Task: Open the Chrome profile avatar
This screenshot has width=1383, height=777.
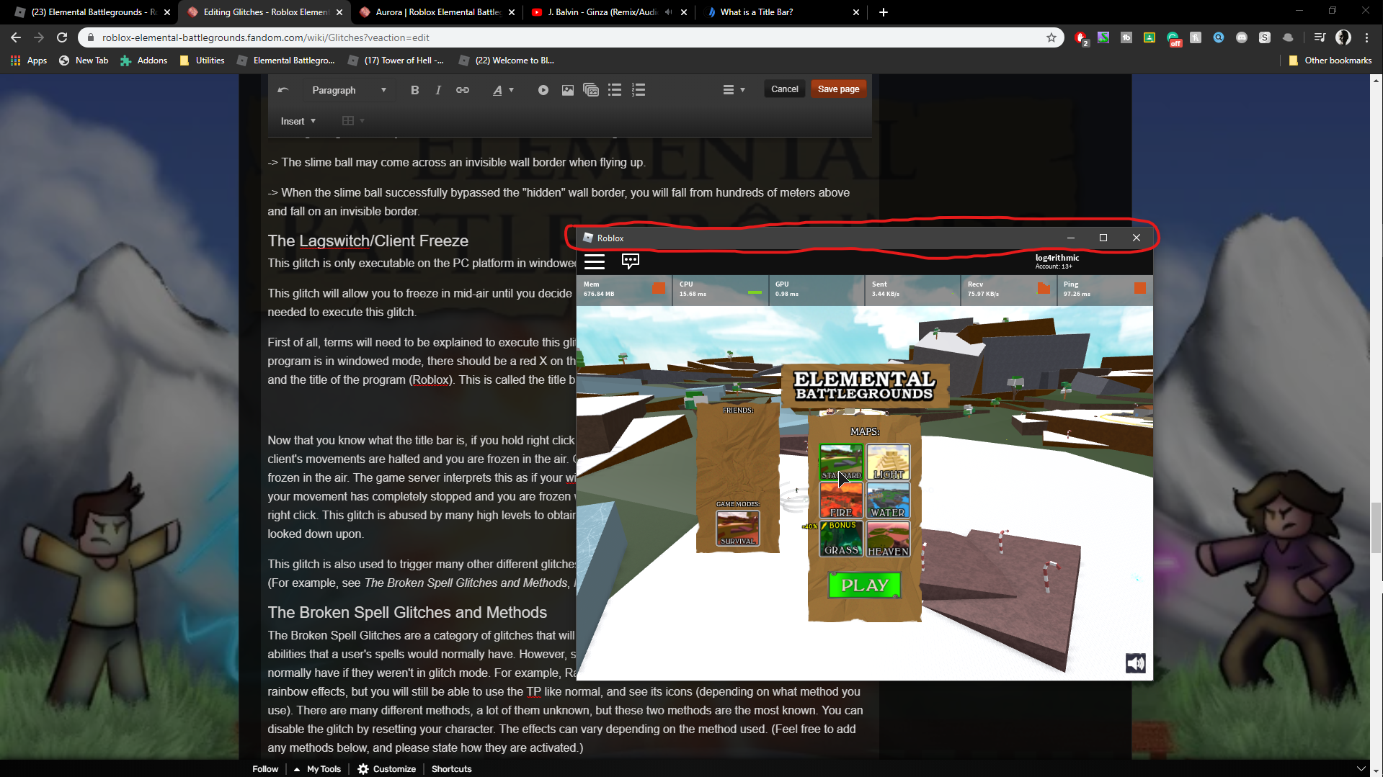Action: 1343,37
